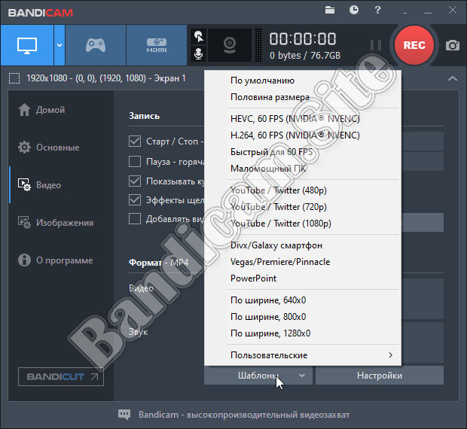
Task: Toggle the microphone icon
Action: tap(199, 54)
